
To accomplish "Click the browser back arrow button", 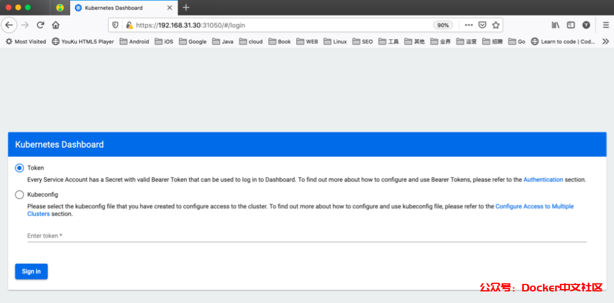I will [9, 25].
